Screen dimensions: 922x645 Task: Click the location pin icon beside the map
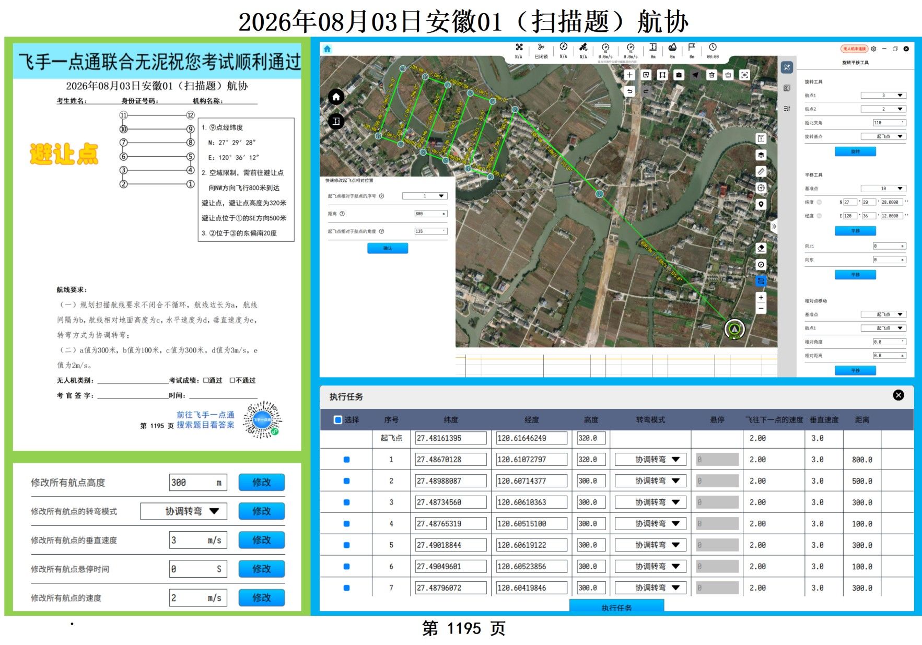click(x=761, y=204)
